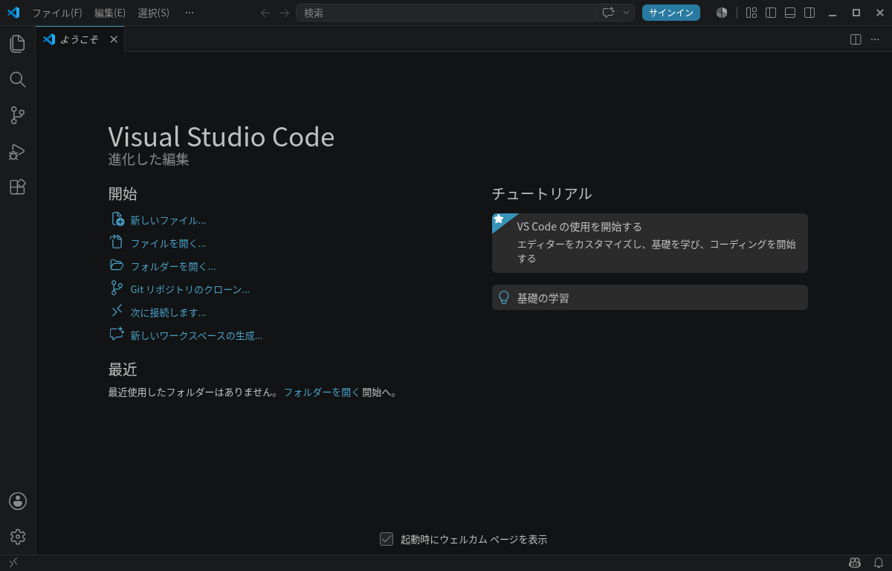Click Git リポジトリのクローン... link
The image size is (892, 571).
point(190,289)
